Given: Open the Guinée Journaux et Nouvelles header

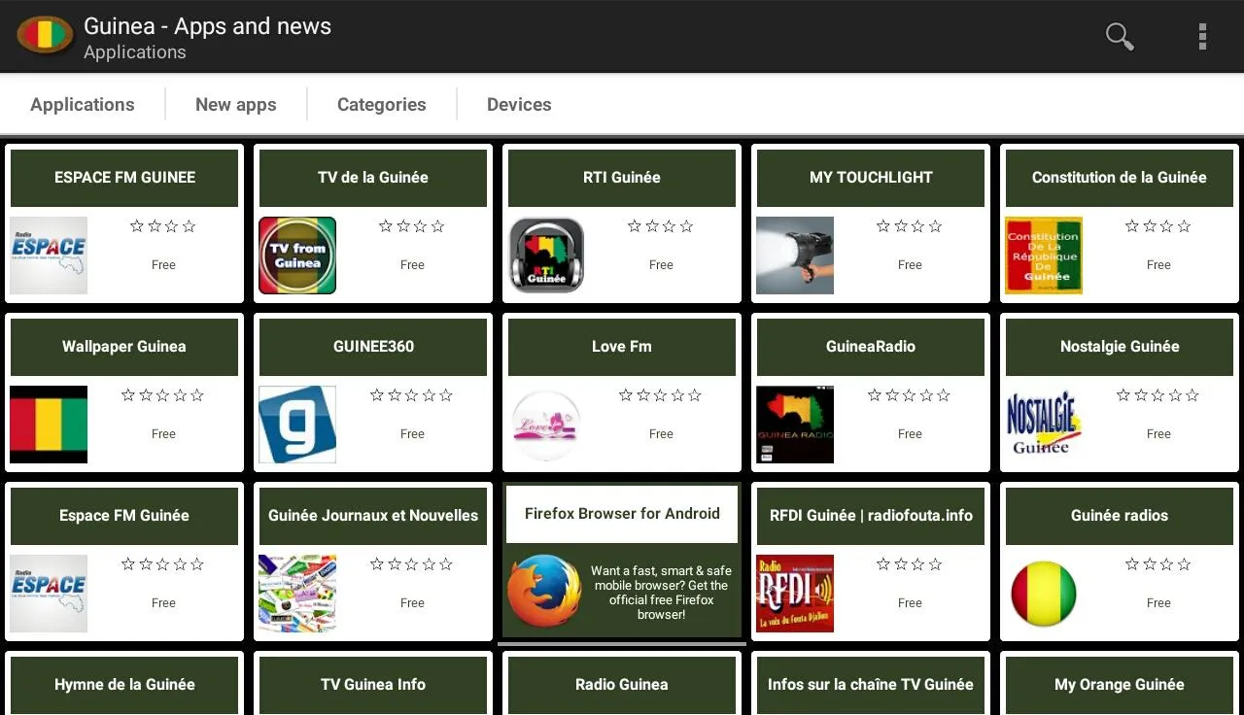Looking at the screenshot, I should point(373,516).
